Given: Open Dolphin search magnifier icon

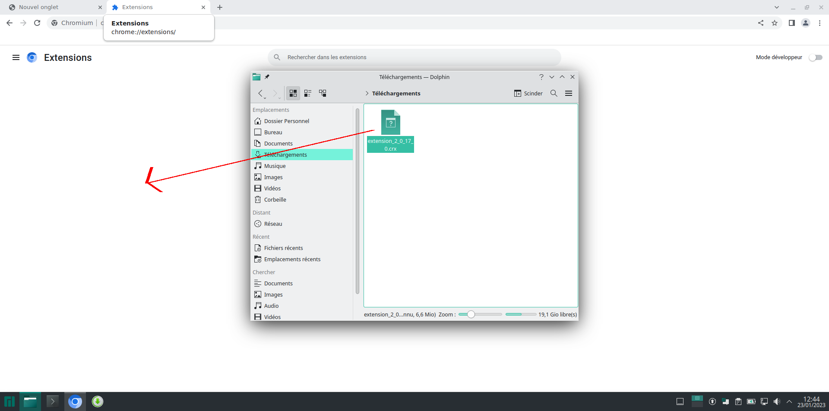Looking at the screenshot, I should [554, 93].
